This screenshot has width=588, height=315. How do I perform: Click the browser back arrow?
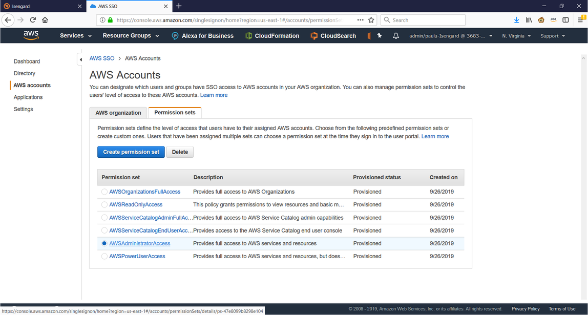(8, 20)
